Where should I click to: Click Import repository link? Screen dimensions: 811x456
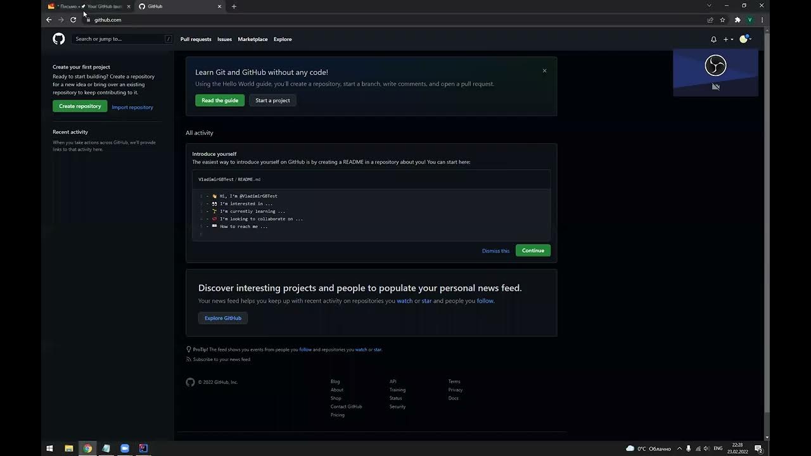[132, 107]
